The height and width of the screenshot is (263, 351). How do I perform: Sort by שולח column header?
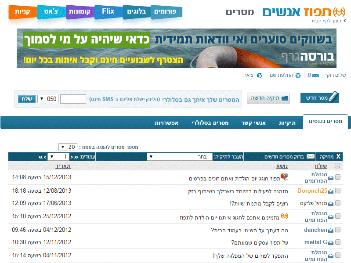pyautogui.click(x=321, y=166)
